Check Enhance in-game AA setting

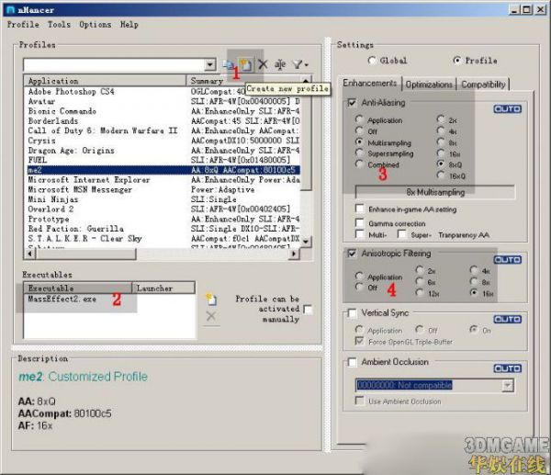[360, 209]
